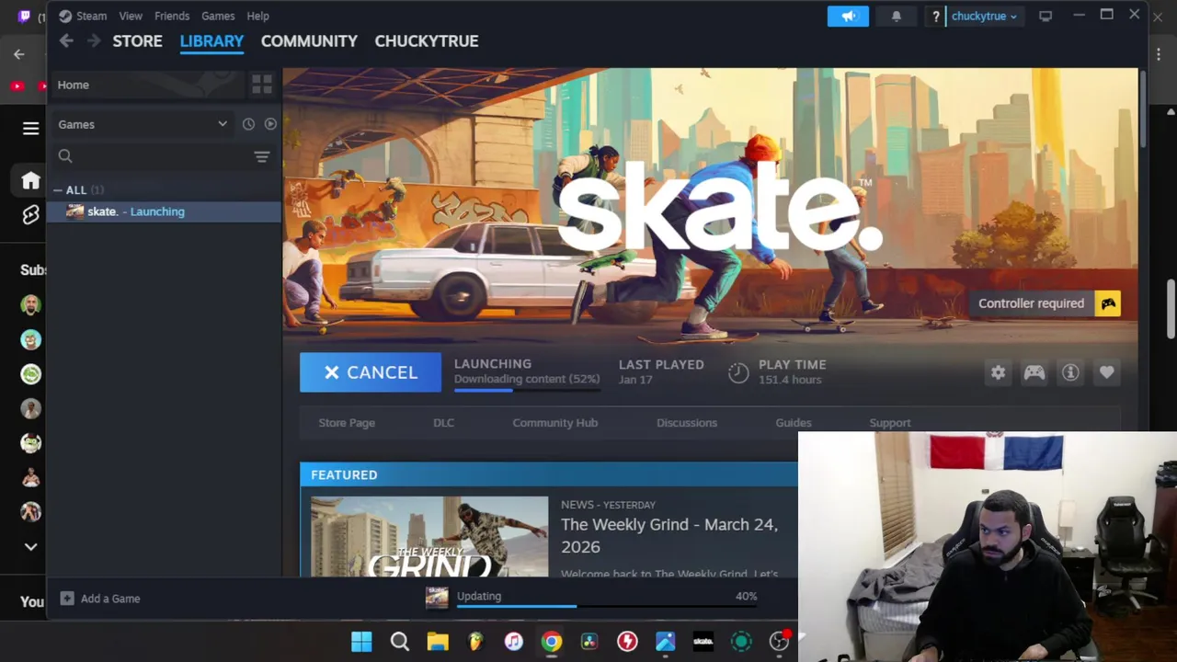Open YouTube hamburger menu in browser window

(30, 128)
